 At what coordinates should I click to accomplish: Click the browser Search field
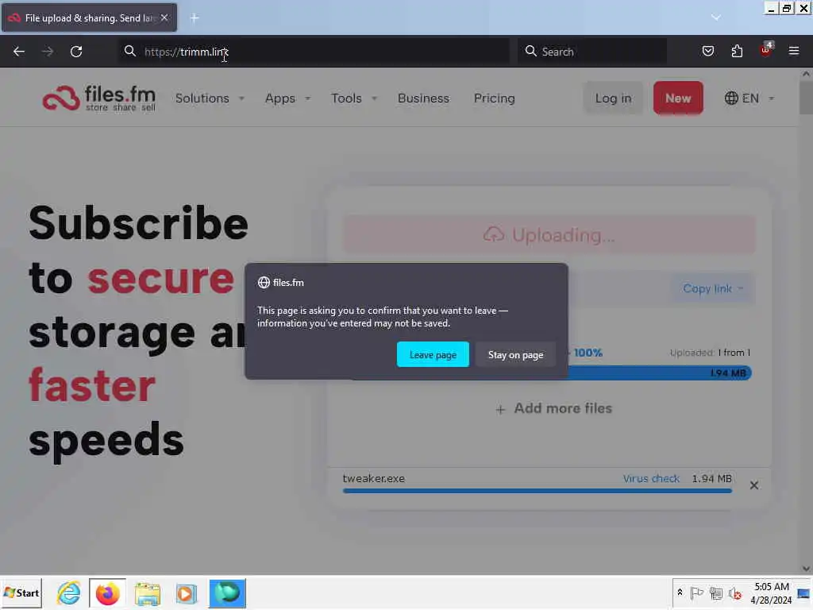pyautogui.click(x=592, y=52)
